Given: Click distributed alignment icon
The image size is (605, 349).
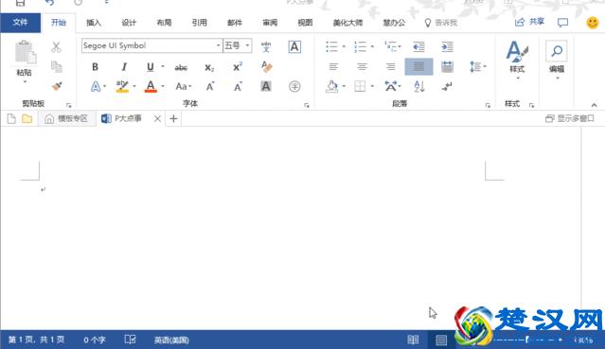Looking at the screenshot, I should point(447,67).
